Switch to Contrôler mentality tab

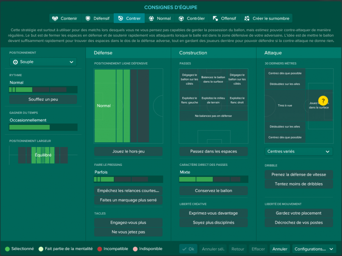[x=192, y=18]
